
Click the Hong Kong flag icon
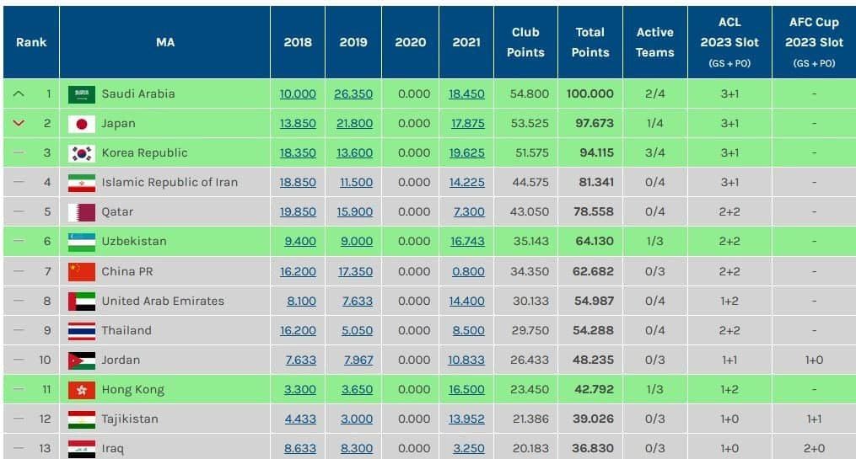tap(82, 390)
